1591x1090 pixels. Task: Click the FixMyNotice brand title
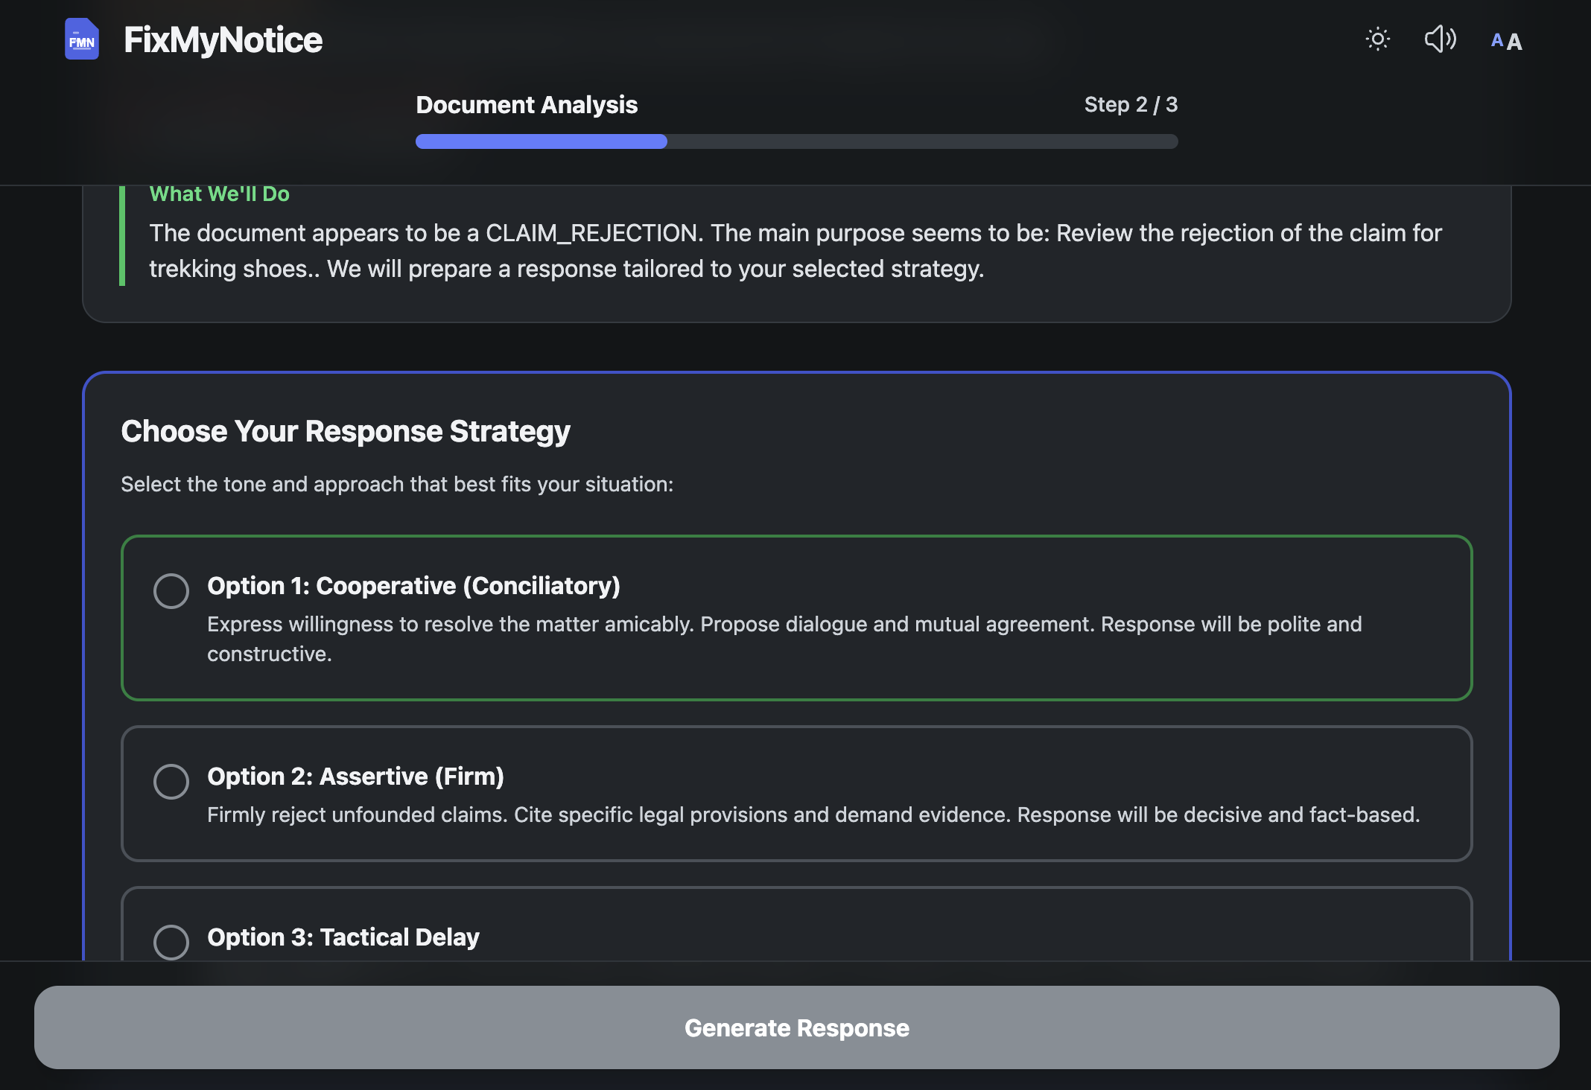[223, 40]
